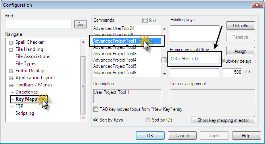Select AdvancedProjectTool3 in Commands list

point(115,54)
